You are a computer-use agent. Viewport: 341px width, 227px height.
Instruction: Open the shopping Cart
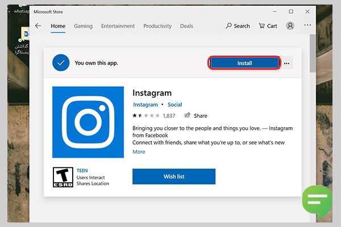(268, 26)
